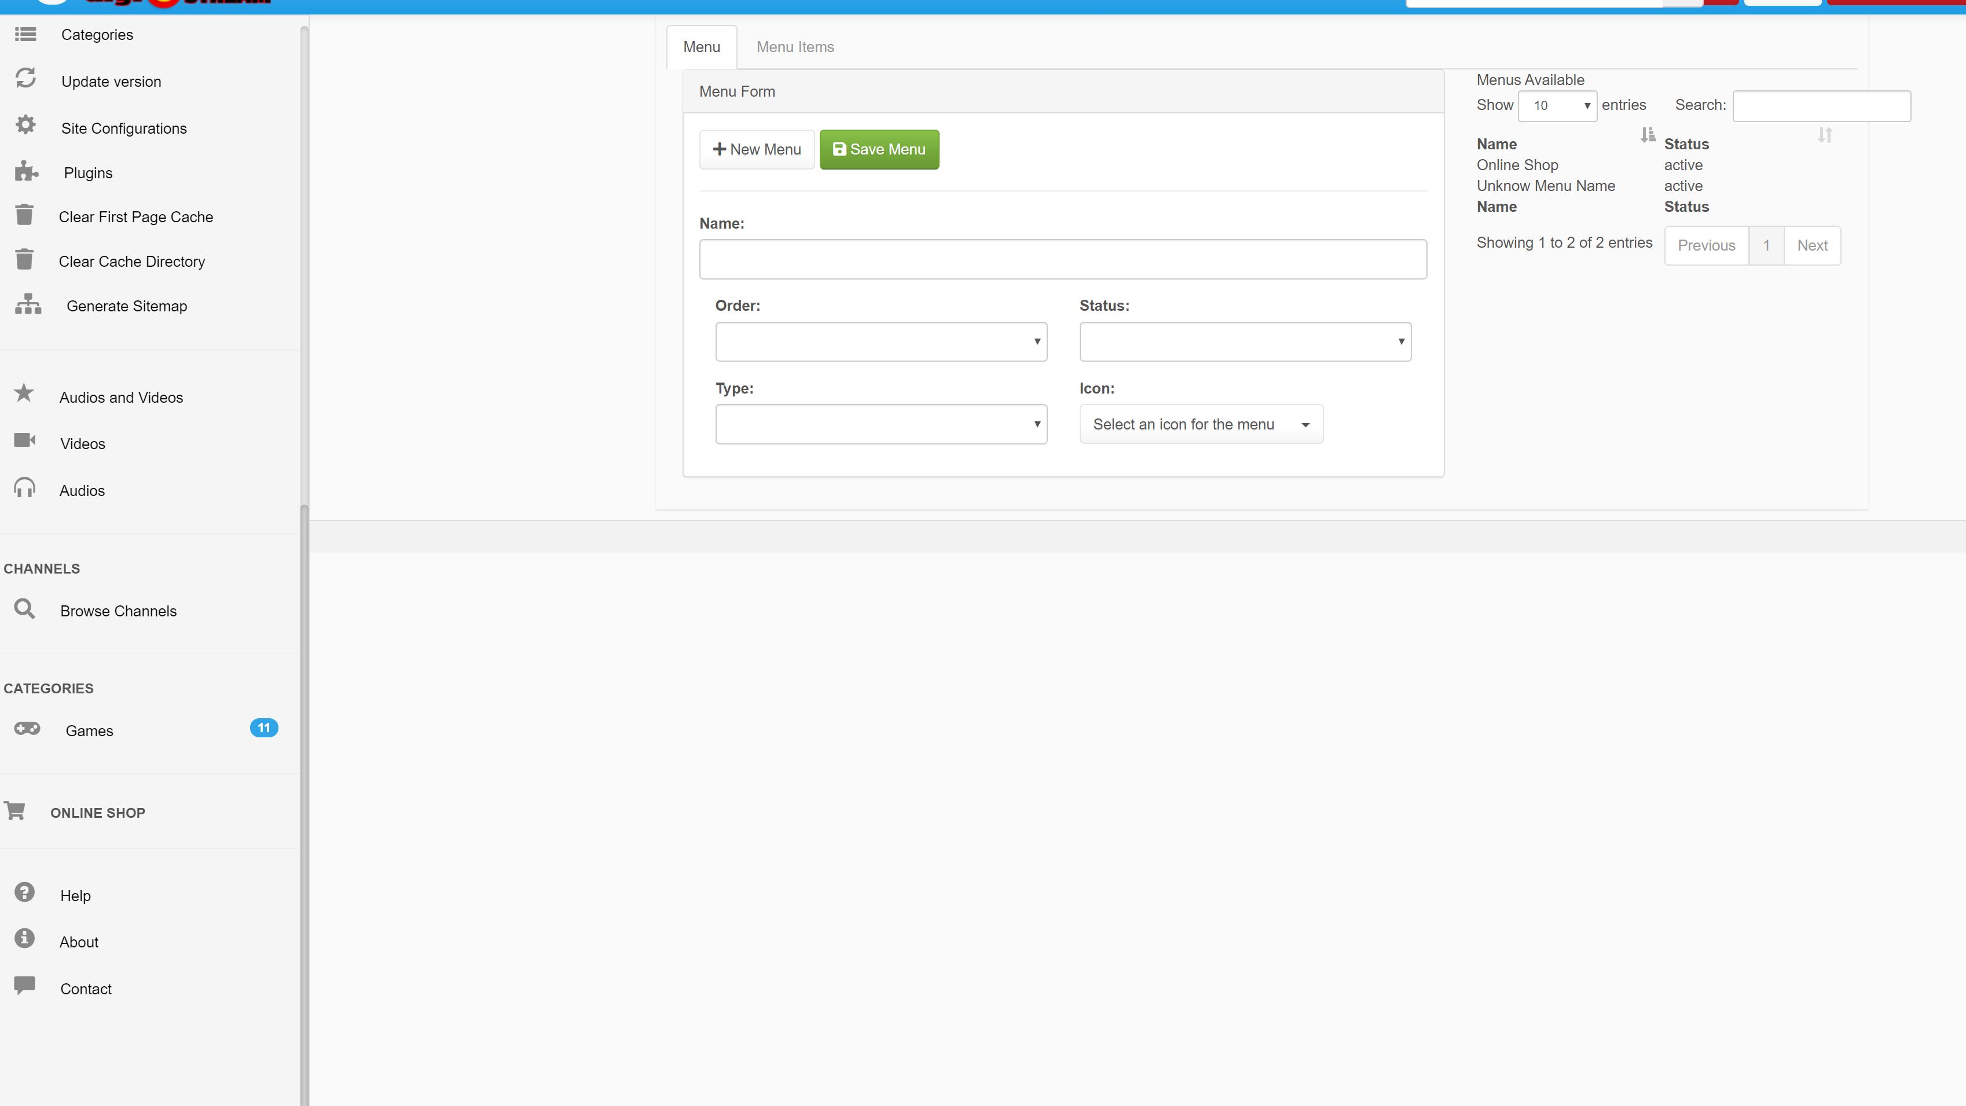Click the gamepad icon for Games category

click(x=27, y=729)
